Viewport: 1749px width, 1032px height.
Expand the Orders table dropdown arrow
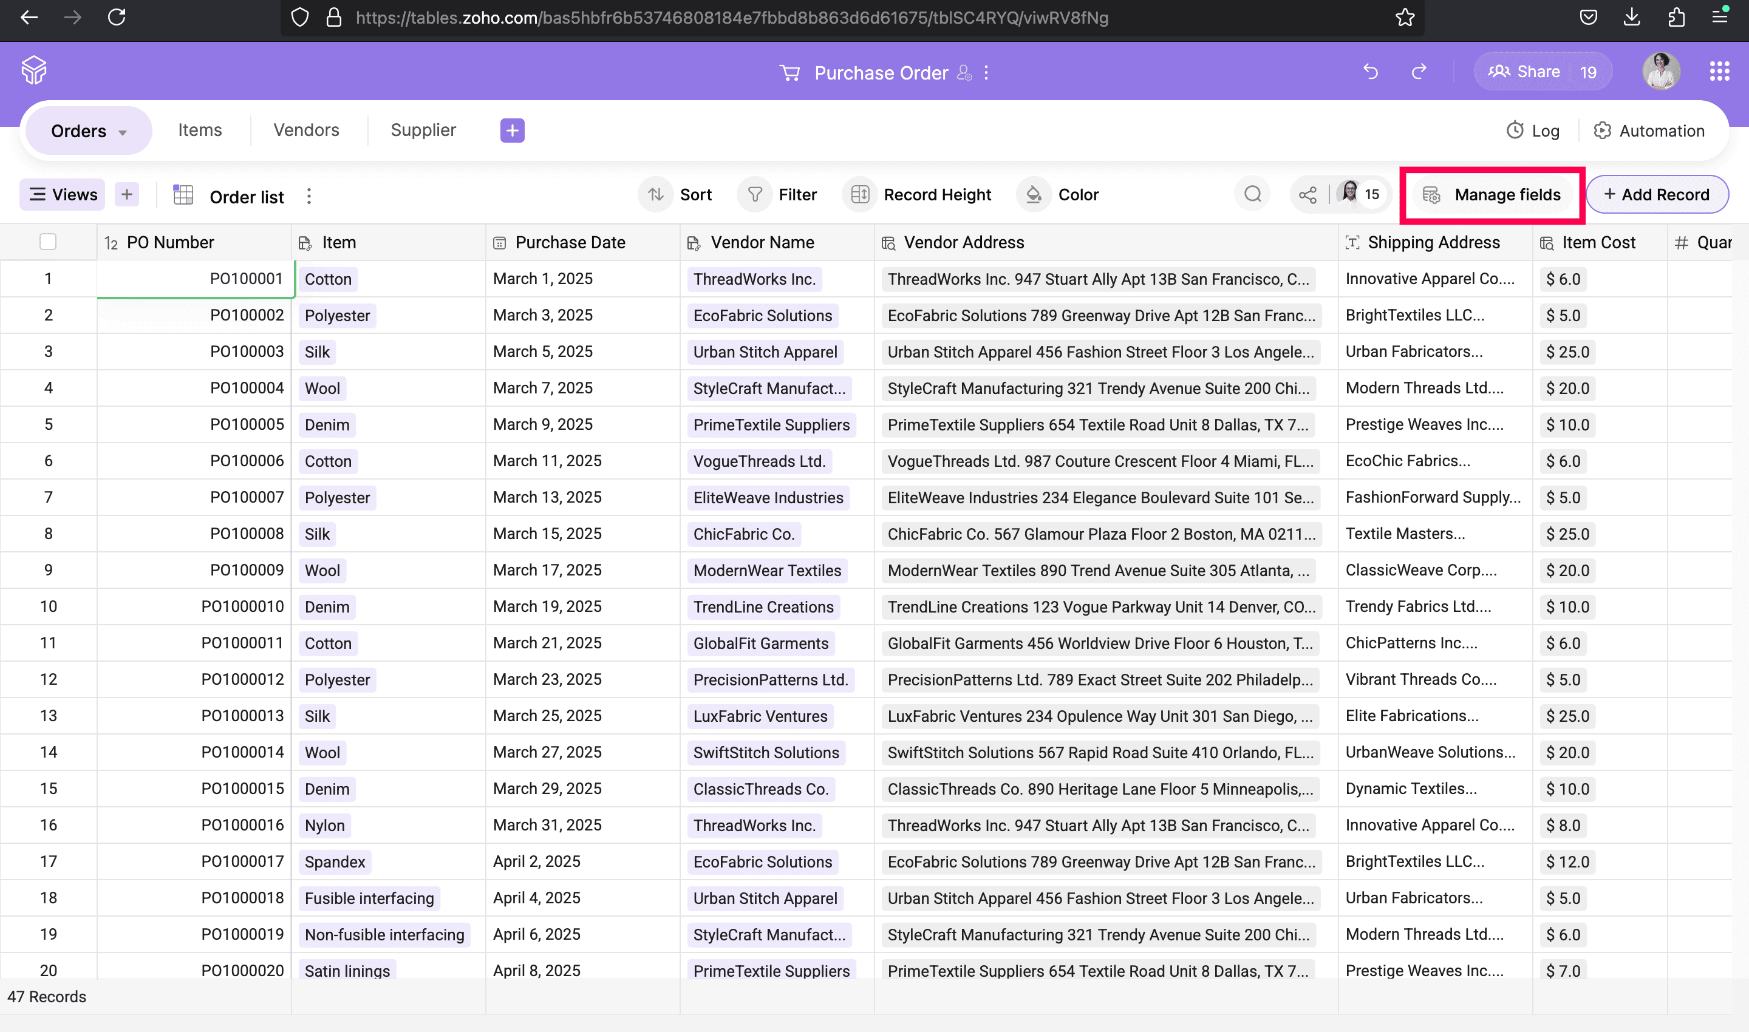(123, 132)
